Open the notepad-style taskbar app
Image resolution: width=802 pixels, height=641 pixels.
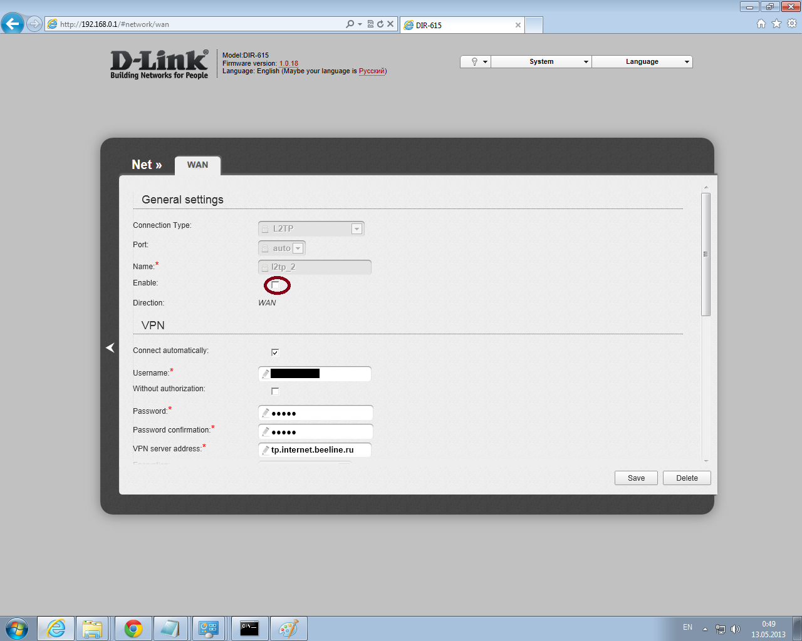(170, 628)
